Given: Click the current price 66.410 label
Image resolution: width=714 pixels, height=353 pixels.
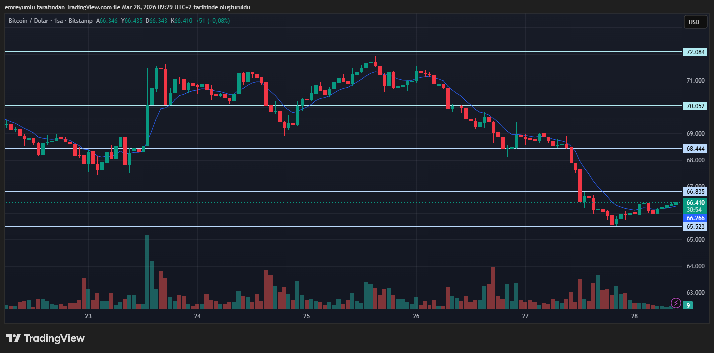Looking at the screenshot, I should click(x=695, y=203).
